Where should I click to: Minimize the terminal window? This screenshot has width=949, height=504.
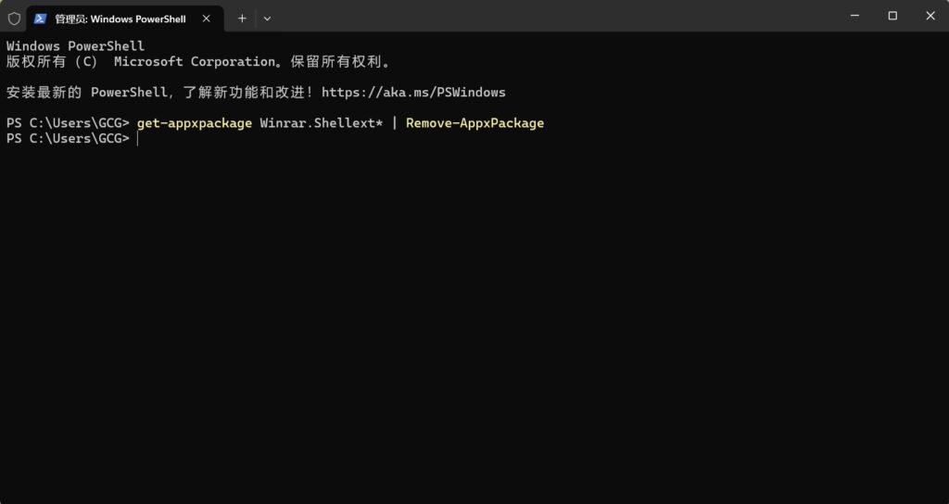pyautogui.click(x=854, y=16)
